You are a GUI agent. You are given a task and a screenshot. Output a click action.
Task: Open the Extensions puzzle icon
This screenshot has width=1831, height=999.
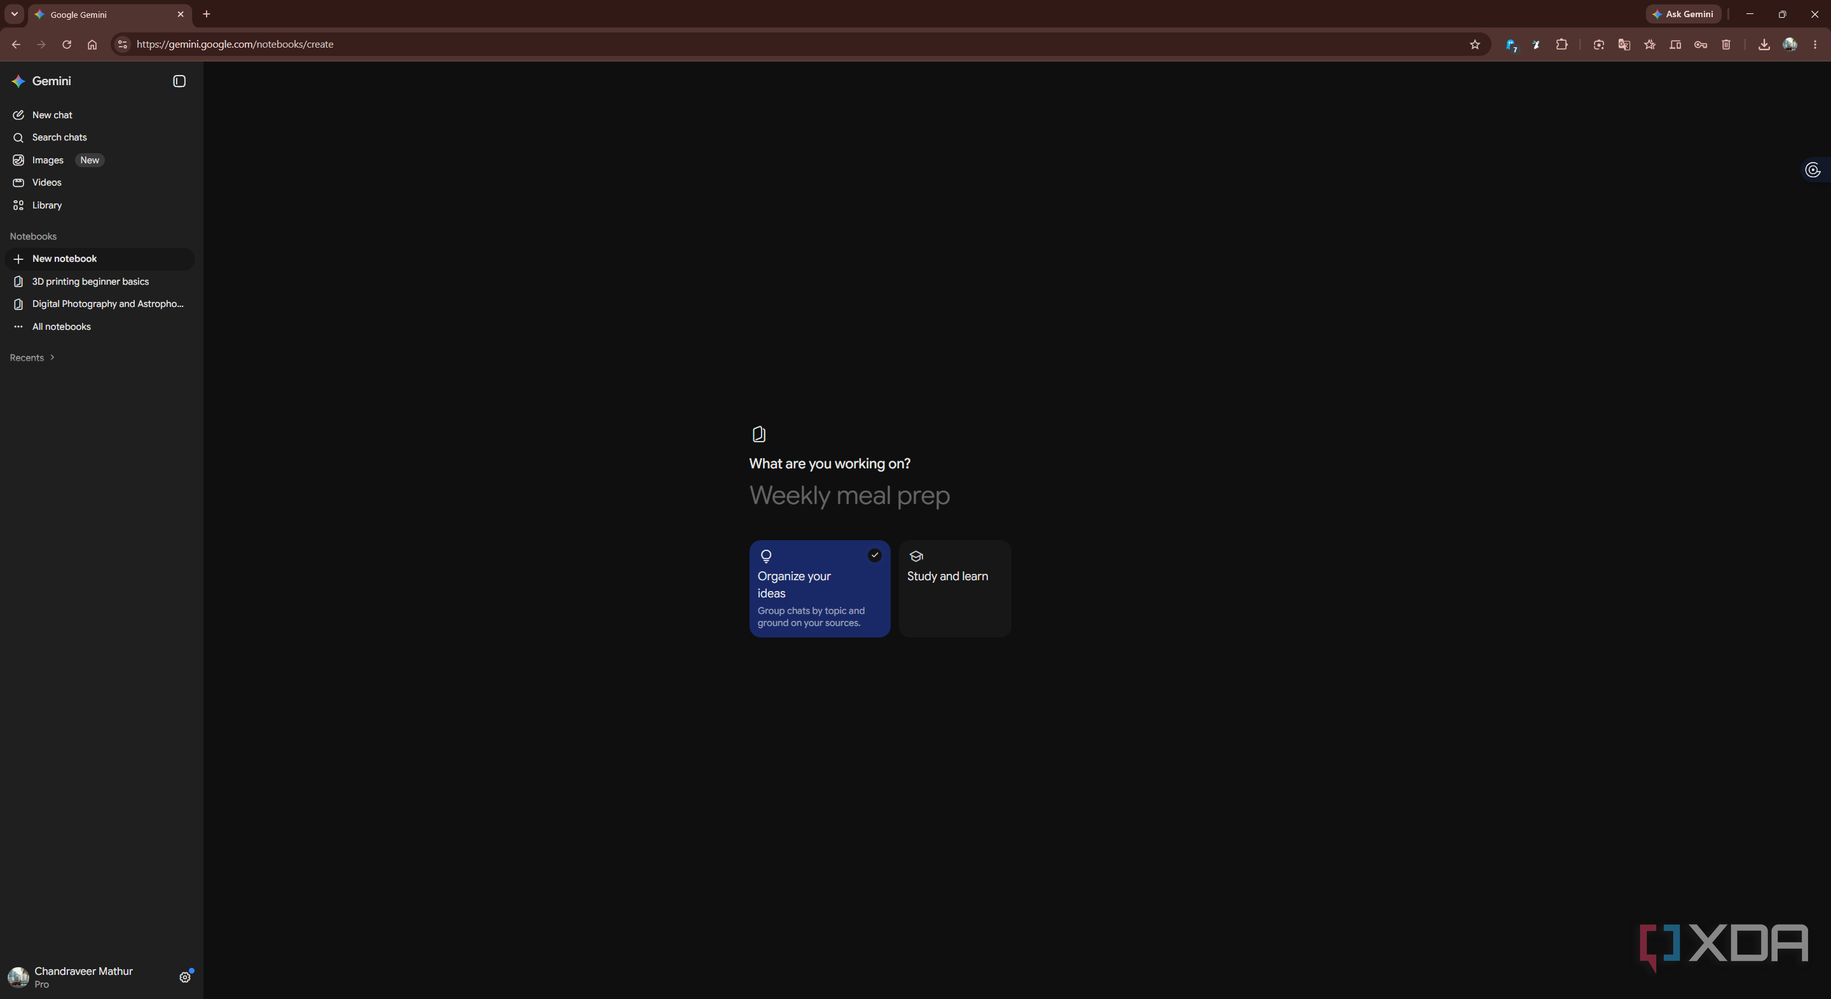[1561, 44]
